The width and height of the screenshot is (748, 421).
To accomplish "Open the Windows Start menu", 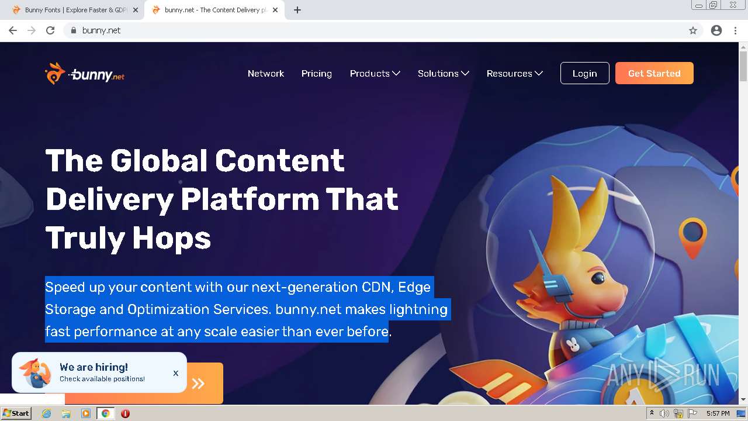I will (16, 413).
